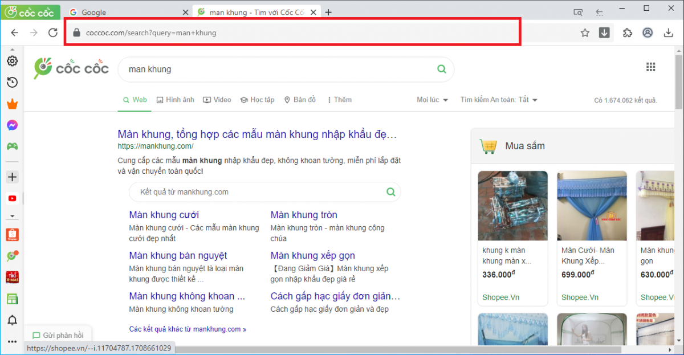Expand the Thêm search options
The width and height of the screenshot is (684, 355).
[339, 100]
